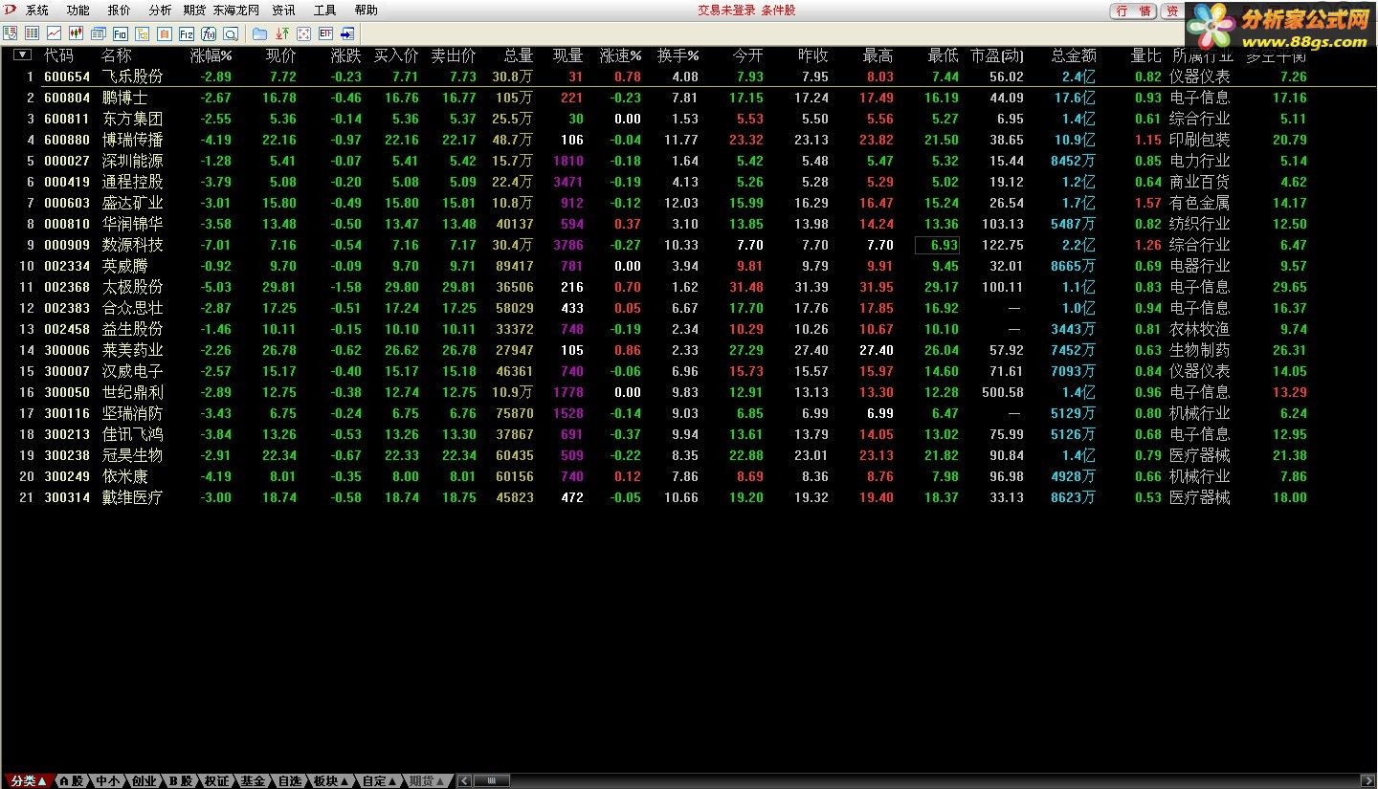Select stock code 300314
Image resolution: width=1378 pixels, height=789 pixels.
point(67,497)
